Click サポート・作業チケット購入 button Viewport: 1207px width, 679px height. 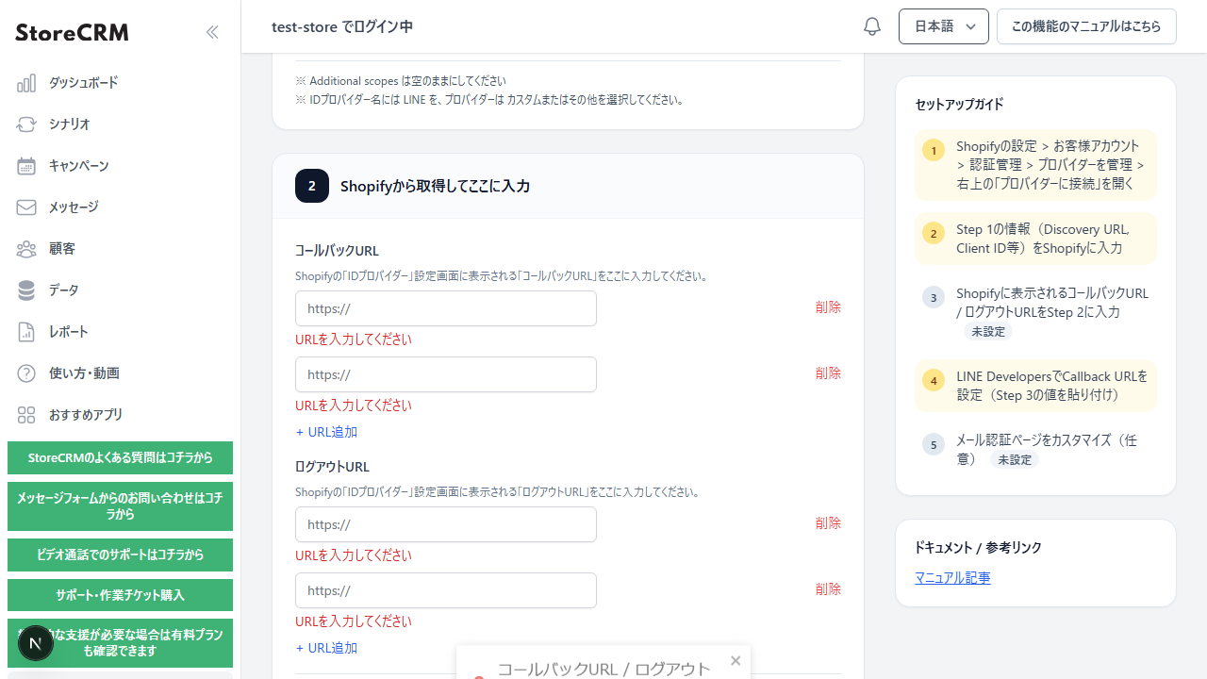pyautogui.click(x=120, y=595)
